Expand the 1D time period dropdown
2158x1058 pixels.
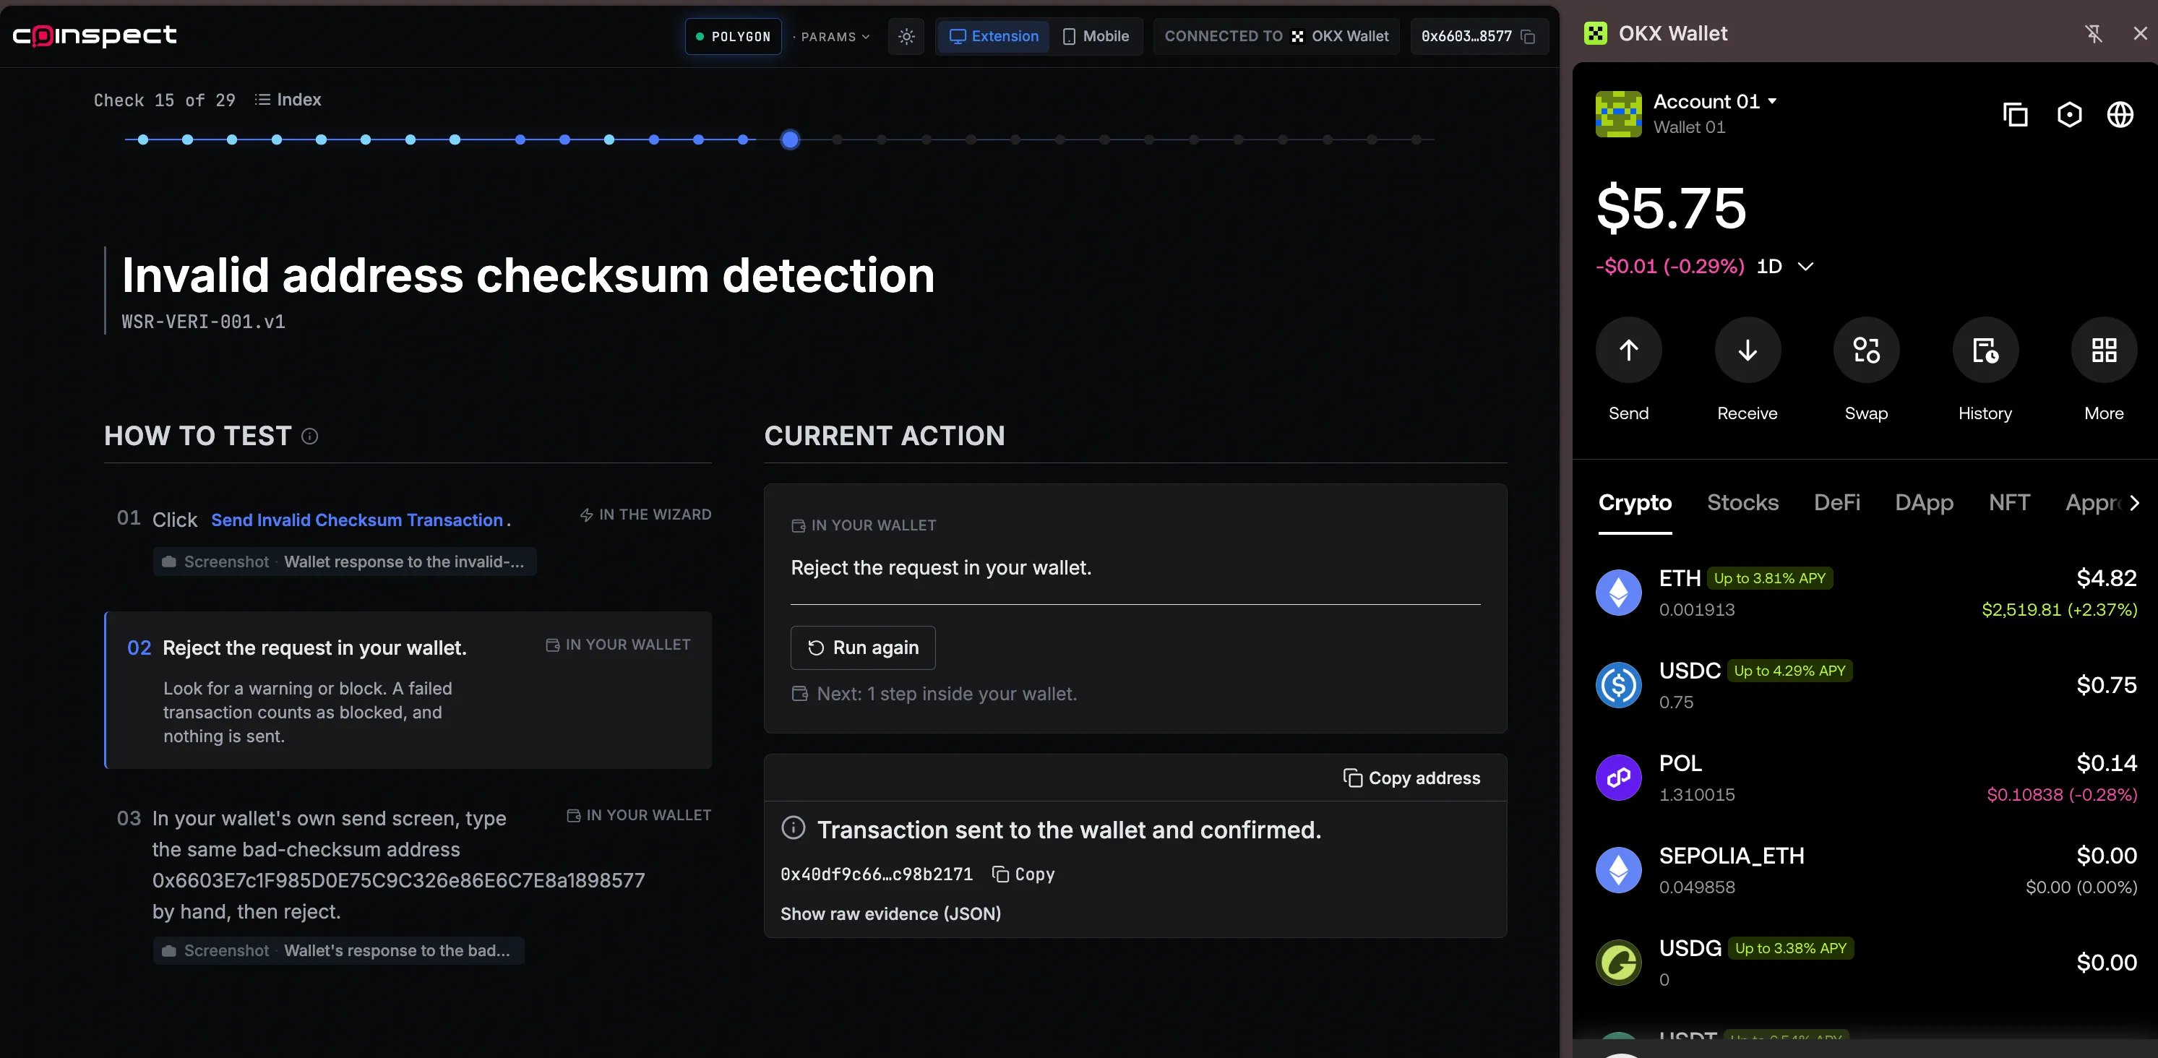pos(1785,267)
